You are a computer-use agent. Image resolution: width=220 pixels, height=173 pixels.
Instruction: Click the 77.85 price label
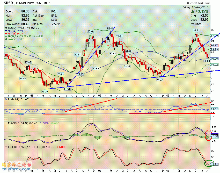(x=28, y=62)
